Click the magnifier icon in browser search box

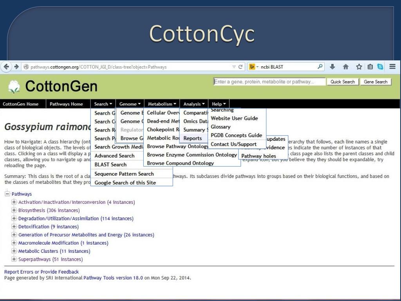pos(320,67)
